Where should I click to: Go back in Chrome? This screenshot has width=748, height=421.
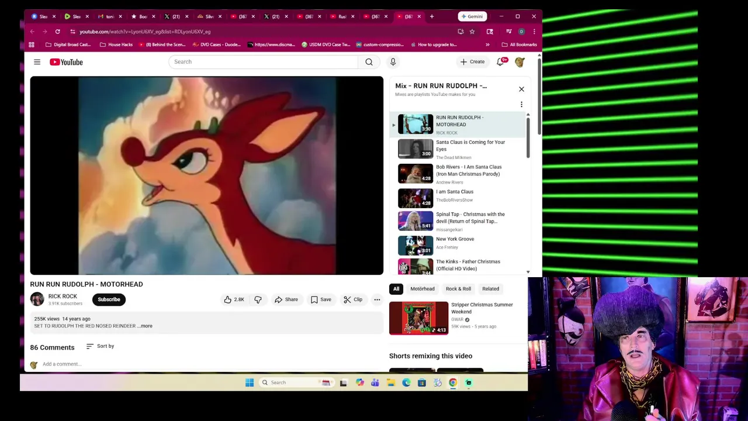tap(32, 32)
